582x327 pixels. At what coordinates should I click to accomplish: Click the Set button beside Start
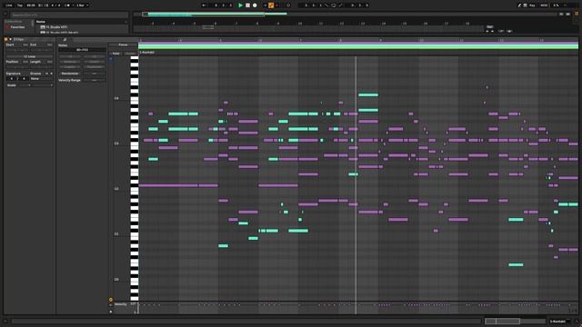pyautogui.click(x=25, y=45)
